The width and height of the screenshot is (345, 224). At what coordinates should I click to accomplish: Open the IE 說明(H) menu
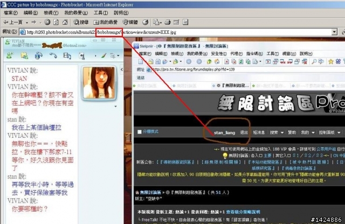(x=121, y=13)
